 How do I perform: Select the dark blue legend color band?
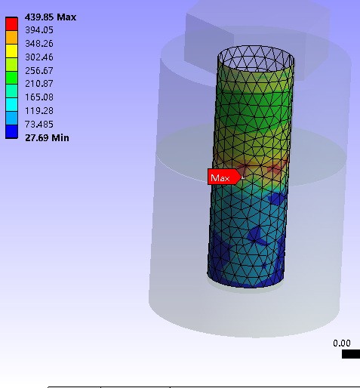(x=11, y=131)
